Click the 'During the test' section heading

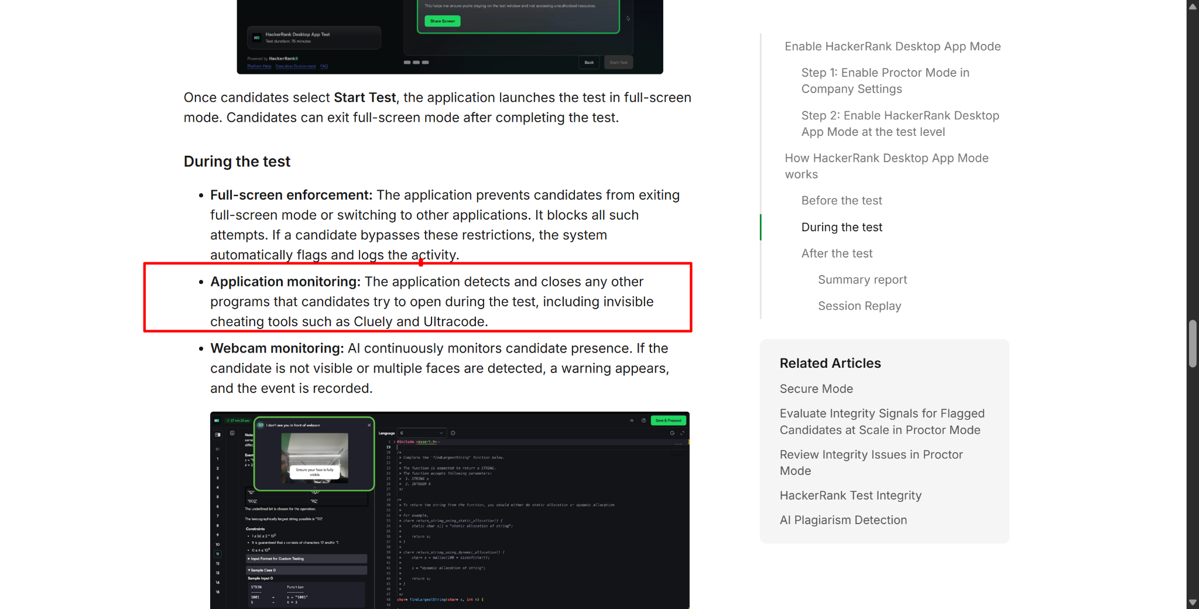pos(237,162)
